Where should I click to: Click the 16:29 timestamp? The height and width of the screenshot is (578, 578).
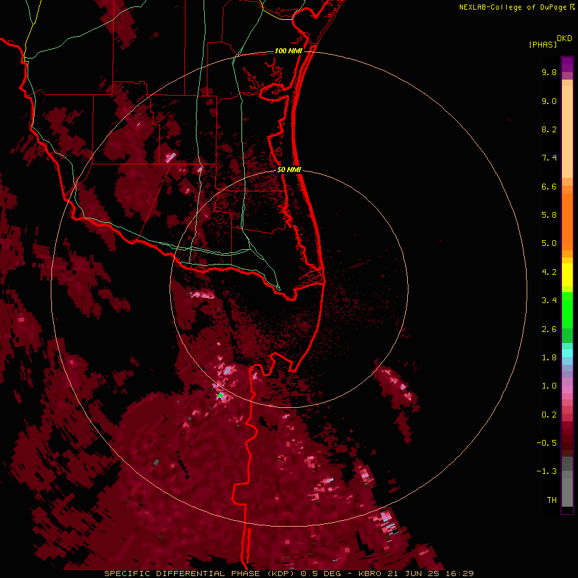pyautogui.click(x=460, y=574)
